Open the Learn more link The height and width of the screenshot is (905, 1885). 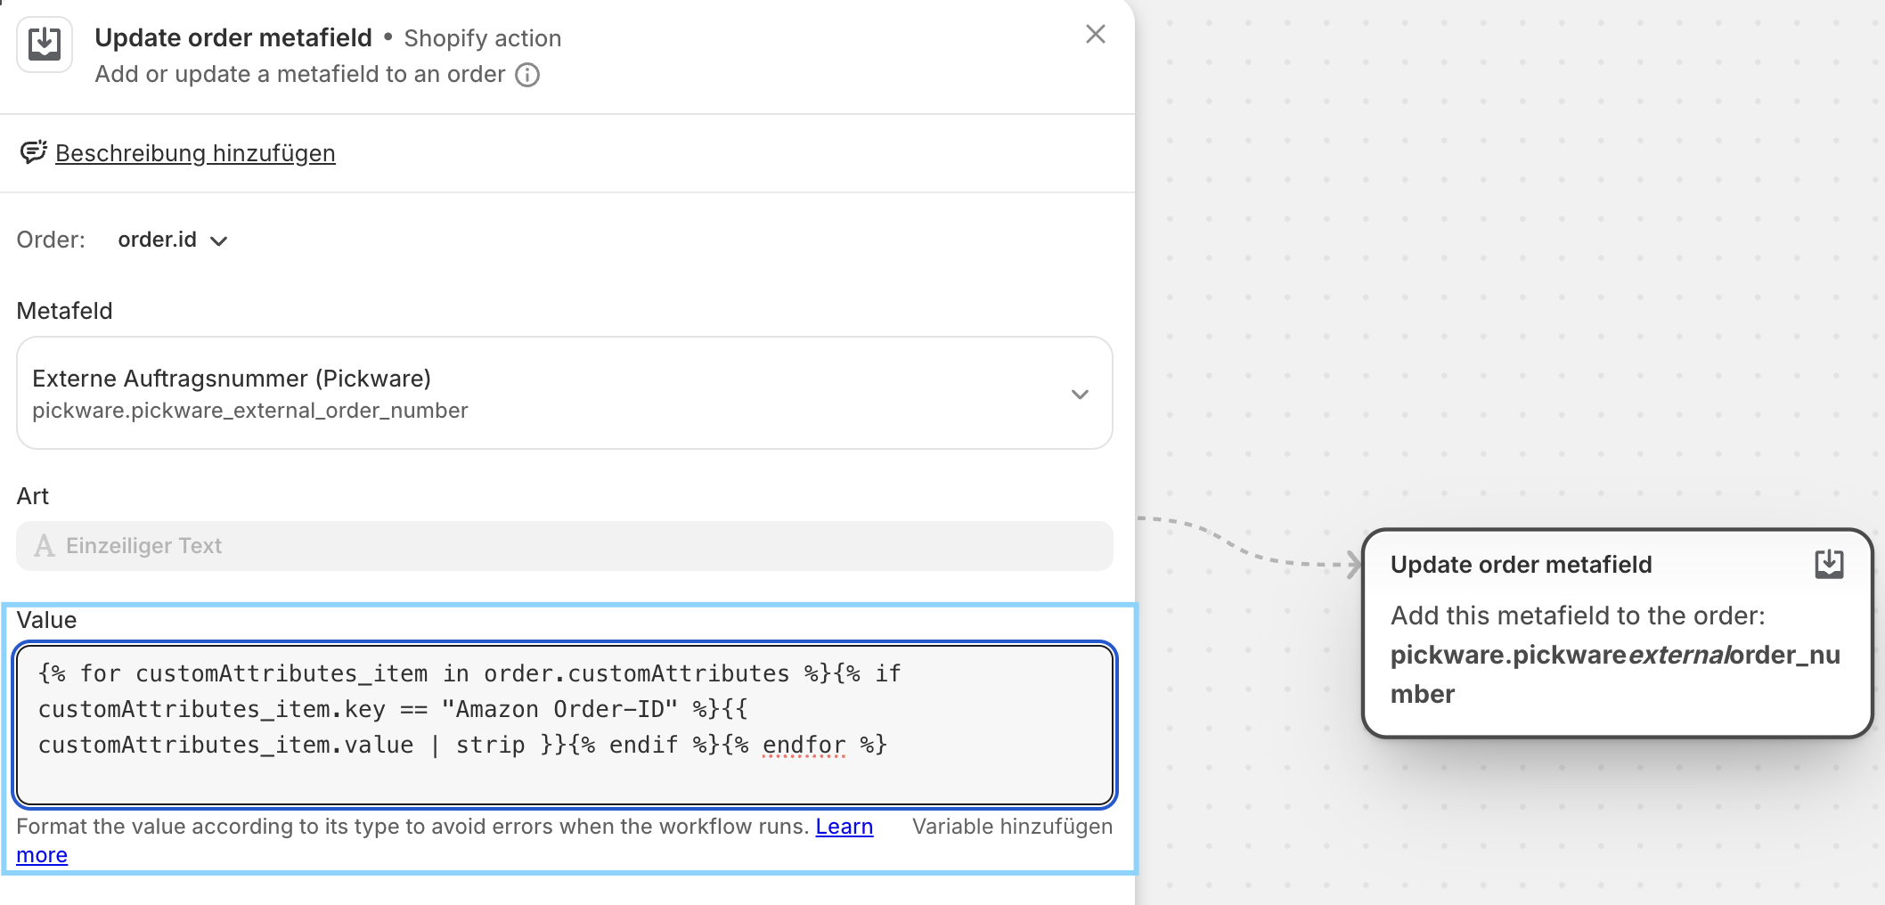click(844, 827)
